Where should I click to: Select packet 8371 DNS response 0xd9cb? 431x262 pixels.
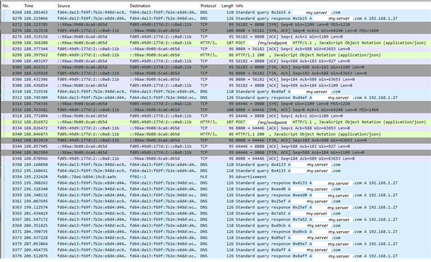click(x=215, y=232)
